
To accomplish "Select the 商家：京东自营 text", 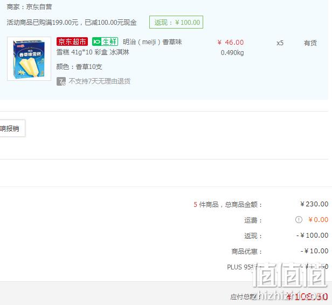I will point(29,7).
